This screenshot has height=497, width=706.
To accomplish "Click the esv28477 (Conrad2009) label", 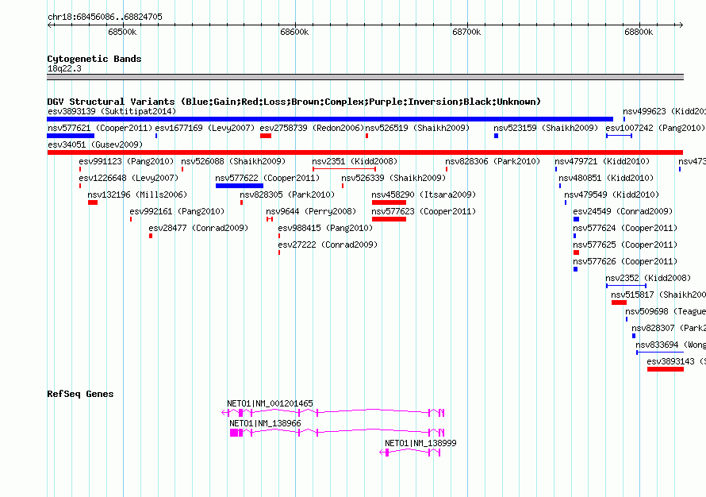I will pos(198,228).
